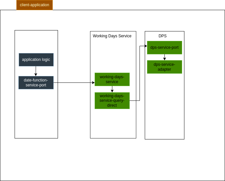Select the working-days-service green box

[x=112, y=79]
